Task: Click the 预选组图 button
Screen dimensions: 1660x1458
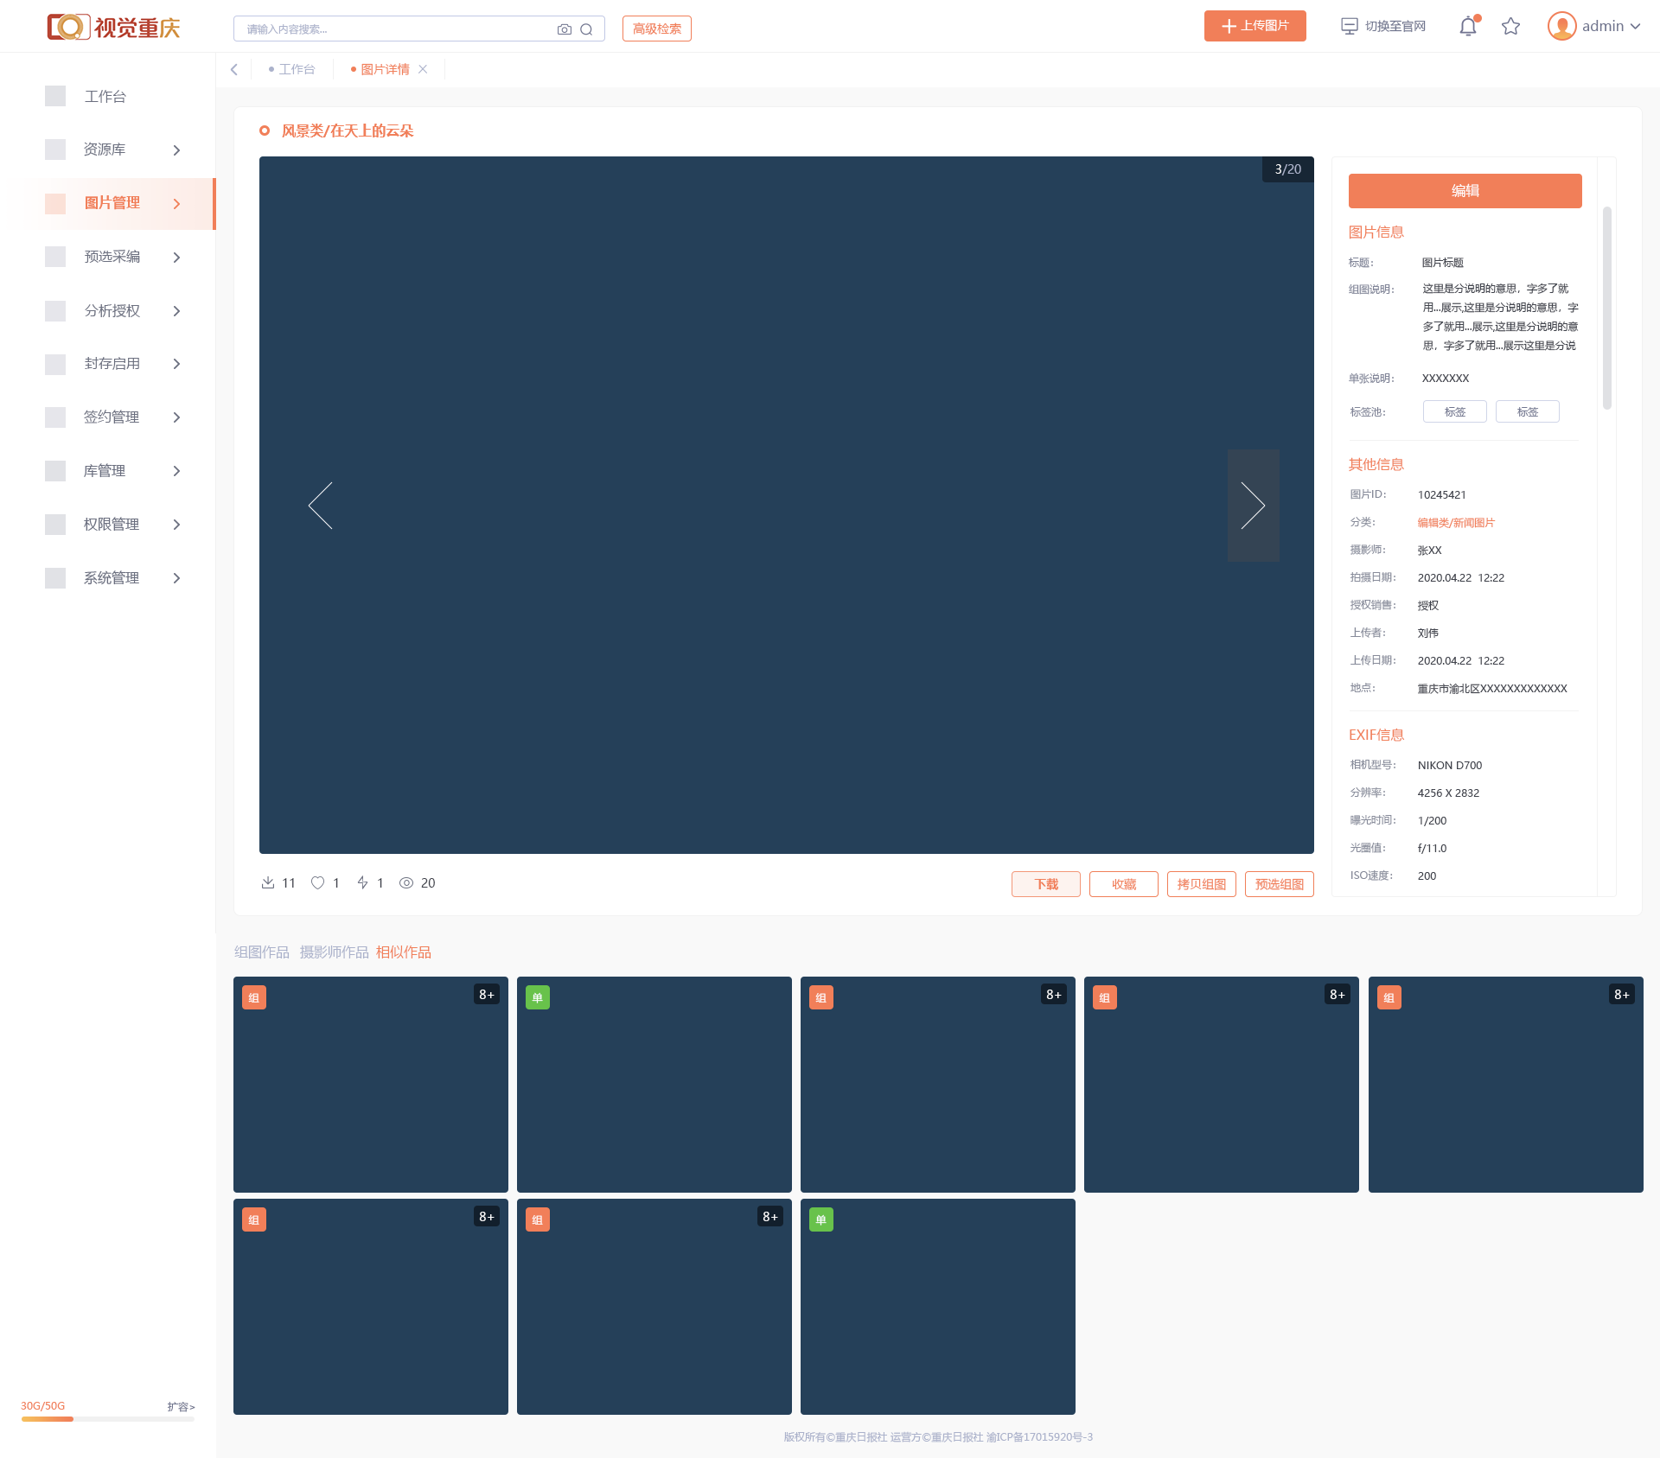Action: (x=1280, y=884)
